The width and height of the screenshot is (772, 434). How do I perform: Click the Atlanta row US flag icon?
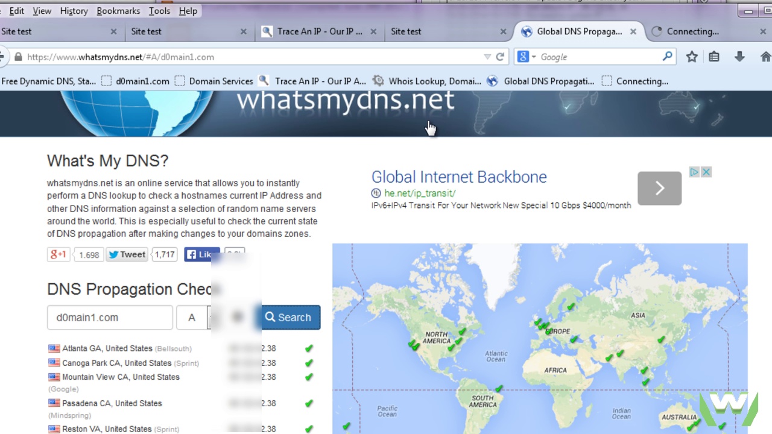pos(54,348)
